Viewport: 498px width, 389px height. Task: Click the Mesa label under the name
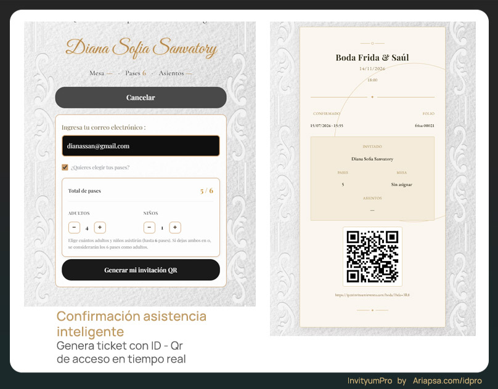pyautogui.click(x=97, y=73)
